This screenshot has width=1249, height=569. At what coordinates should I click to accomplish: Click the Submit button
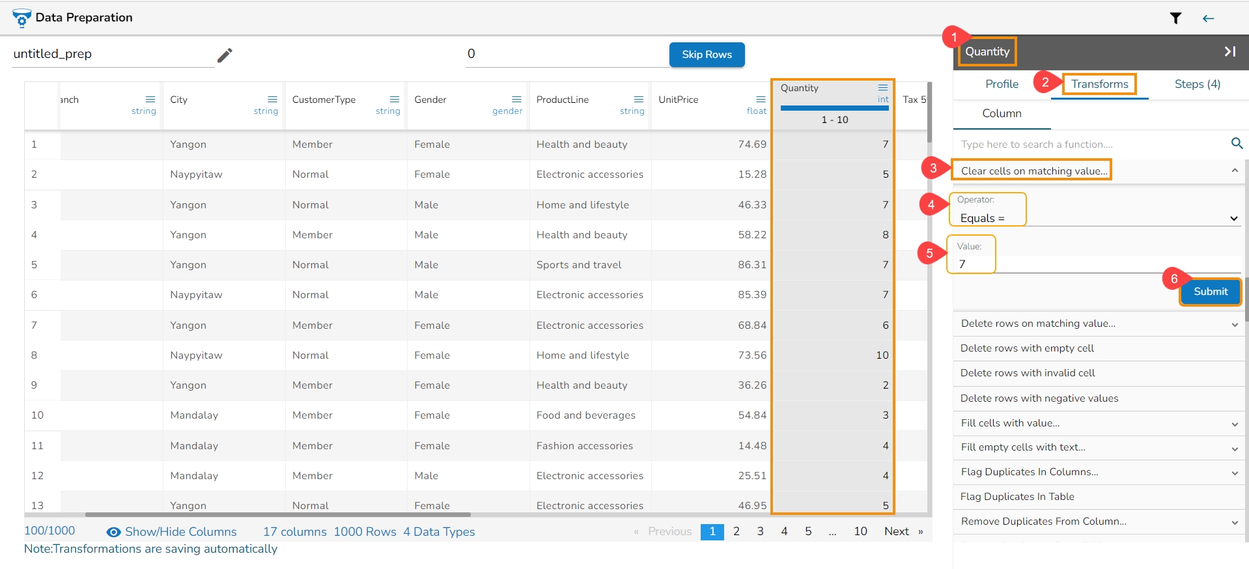(1210, 292)
